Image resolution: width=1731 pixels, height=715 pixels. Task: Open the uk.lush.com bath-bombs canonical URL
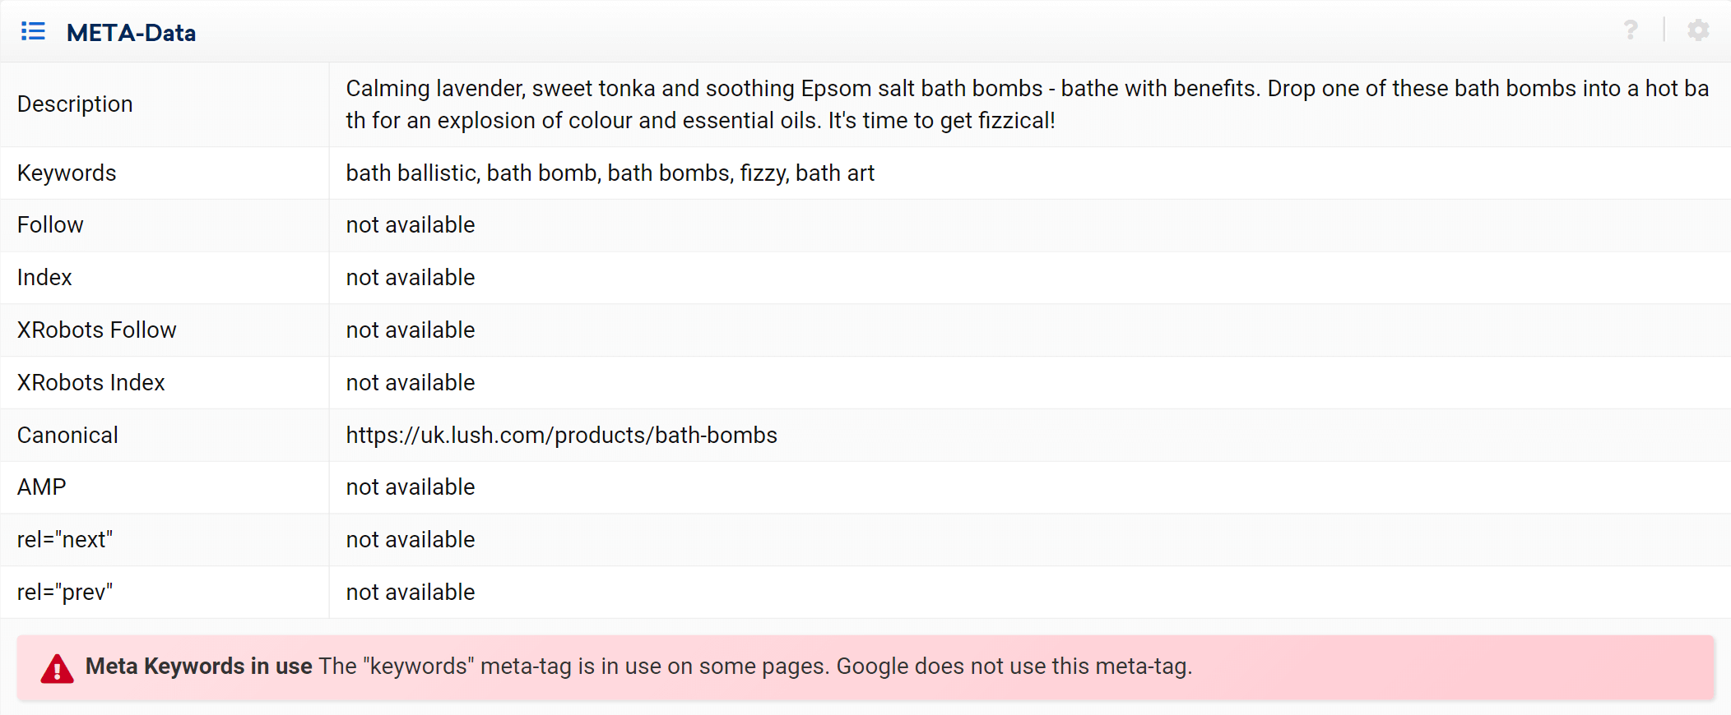coord(561,436)
